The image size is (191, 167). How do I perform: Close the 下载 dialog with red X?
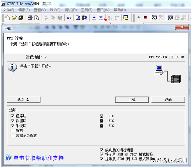(182, 27)
